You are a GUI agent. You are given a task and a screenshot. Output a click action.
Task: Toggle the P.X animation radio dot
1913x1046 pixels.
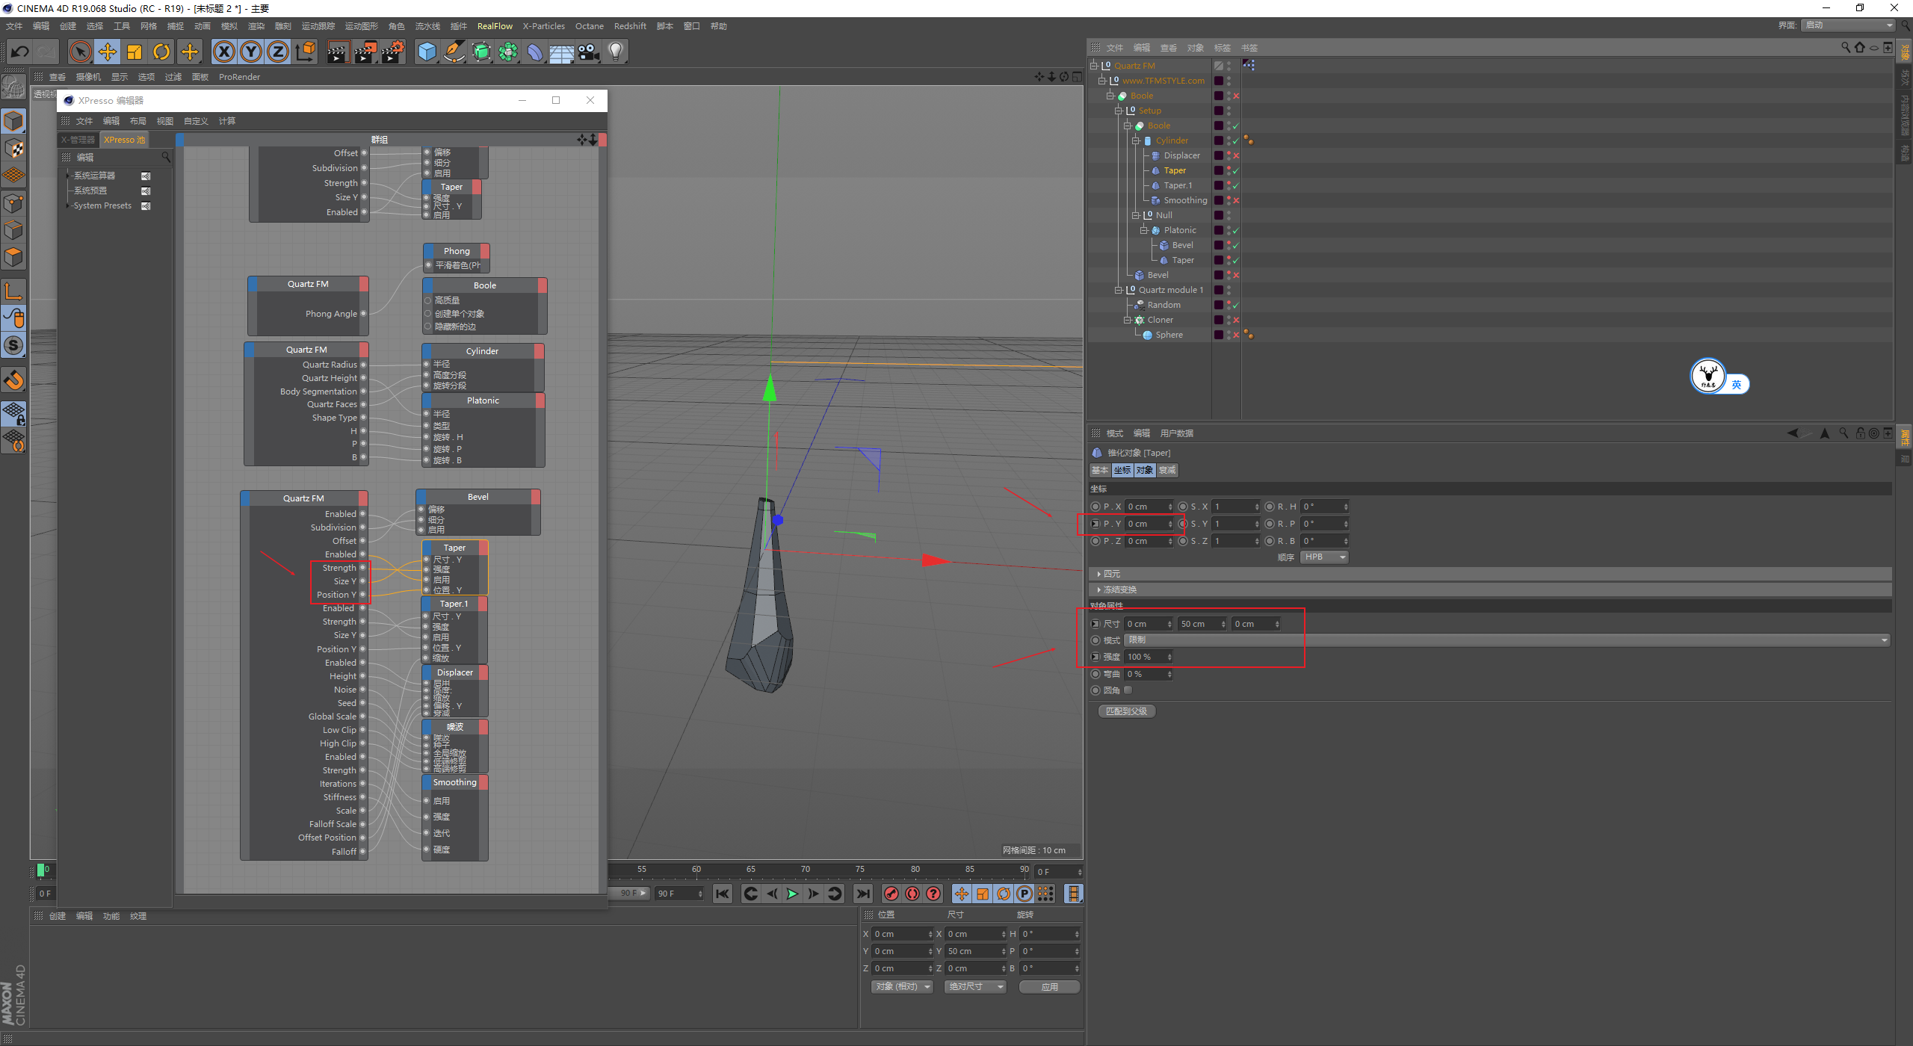(1095, 507)
